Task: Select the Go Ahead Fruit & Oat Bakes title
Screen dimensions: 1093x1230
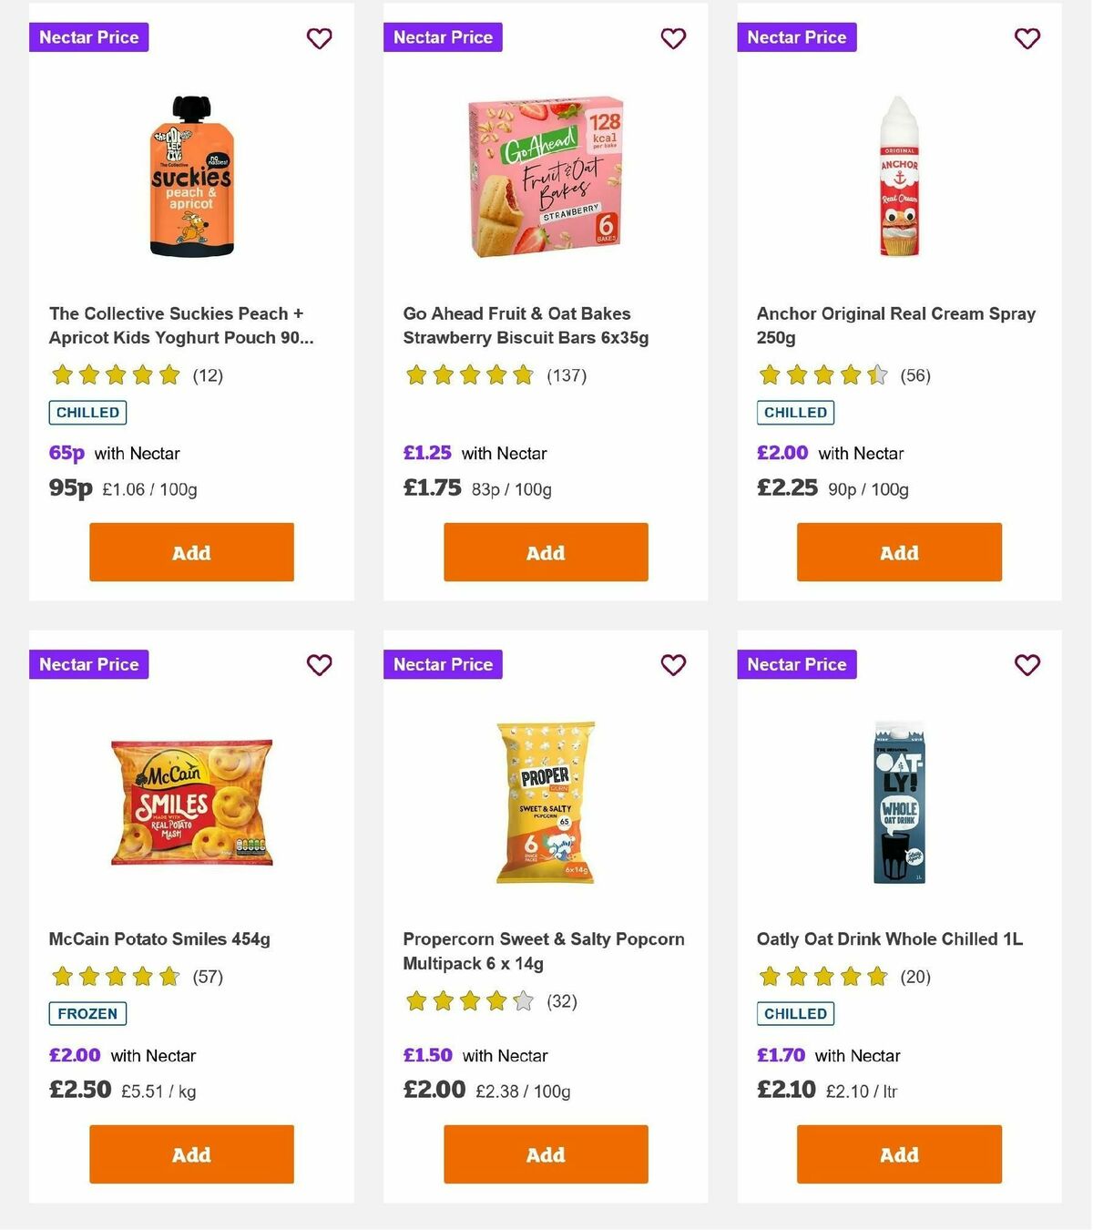Action: pos(526,325)
